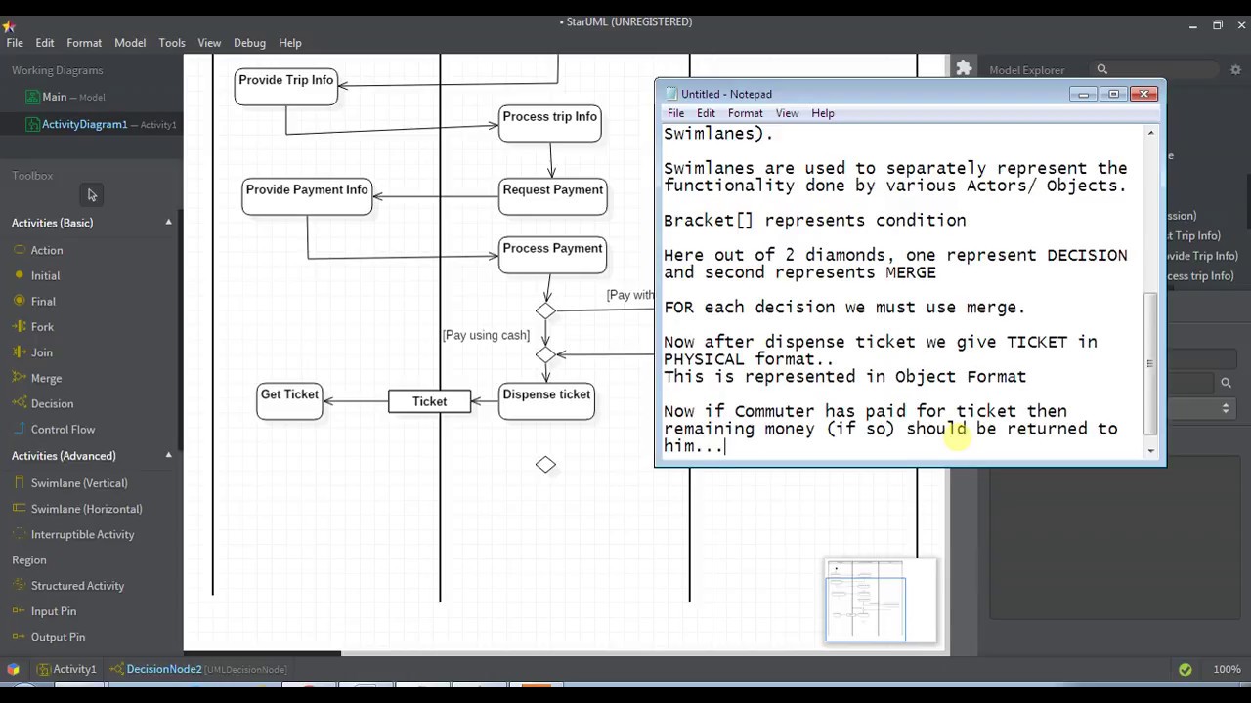Viewport: 1251px width, 703px height.
Task: Open the File menu in StarUML
Action: pos(15,43)
